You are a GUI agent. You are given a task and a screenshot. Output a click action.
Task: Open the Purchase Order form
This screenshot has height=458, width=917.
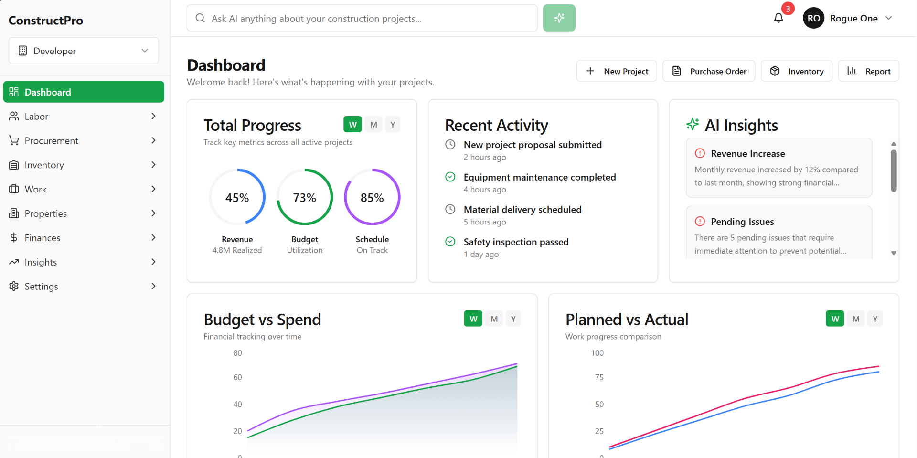coord(709,71)
